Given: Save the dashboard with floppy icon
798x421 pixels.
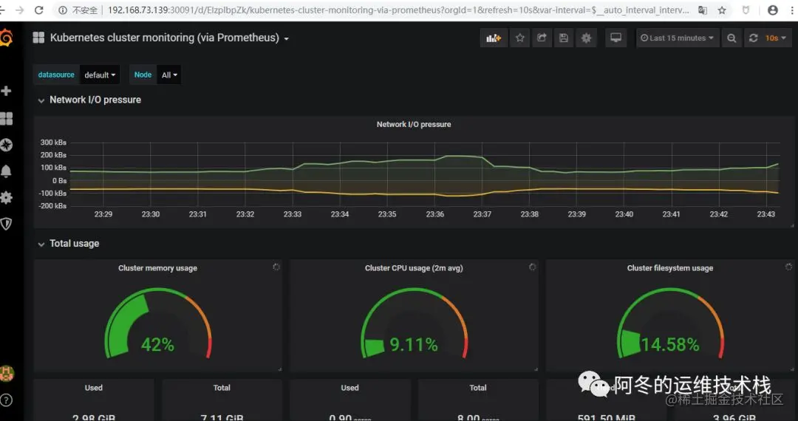Looking at the screenshot, I should (x=563, y=38).
